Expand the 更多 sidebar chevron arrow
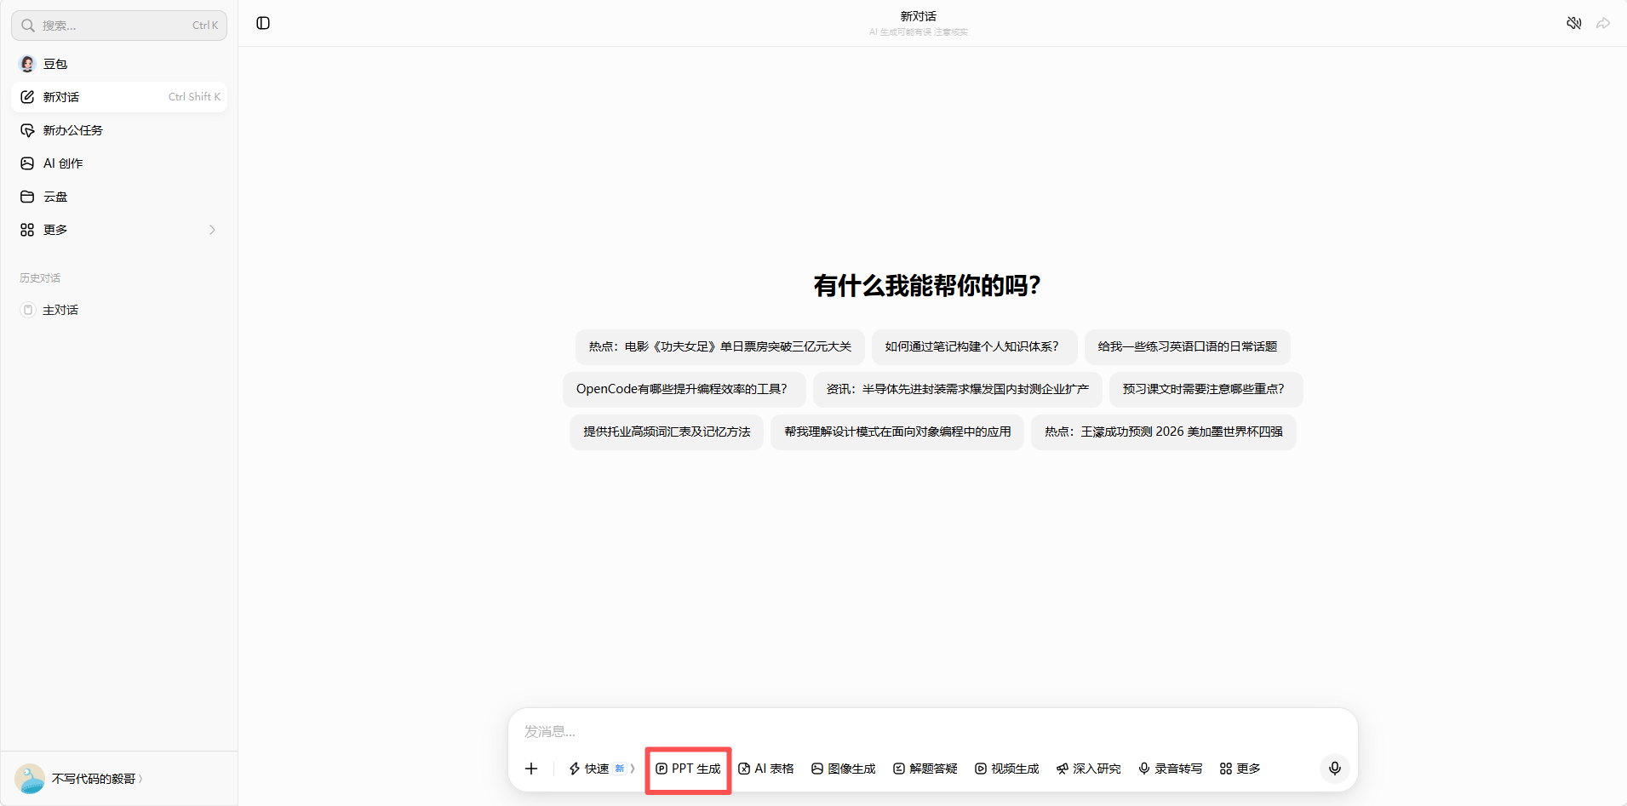 [x=212, y=230]
